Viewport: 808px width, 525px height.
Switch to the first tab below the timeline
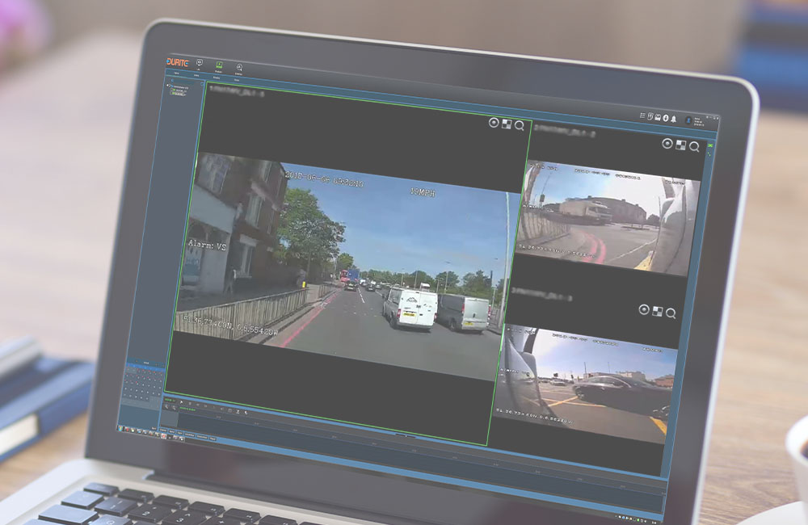pos(164,431)
